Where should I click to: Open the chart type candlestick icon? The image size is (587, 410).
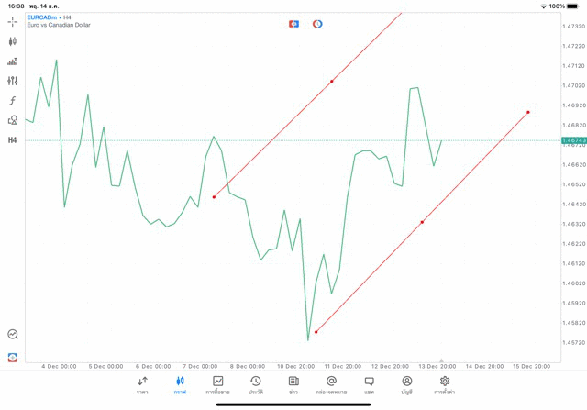pos(13,41)
